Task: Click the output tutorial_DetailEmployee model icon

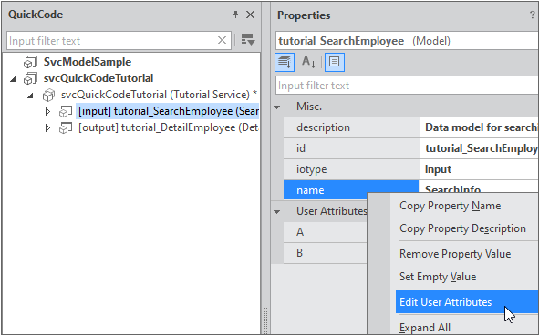Action: 66,127
